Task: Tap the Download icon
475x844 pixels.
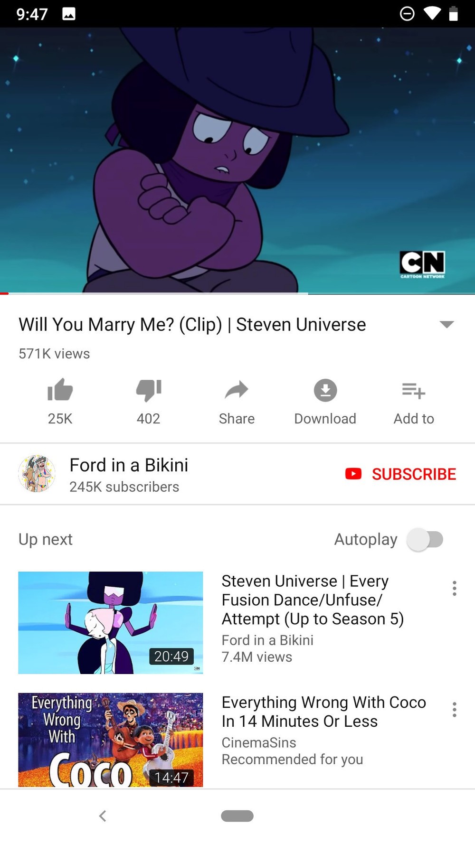Action: 325,390
